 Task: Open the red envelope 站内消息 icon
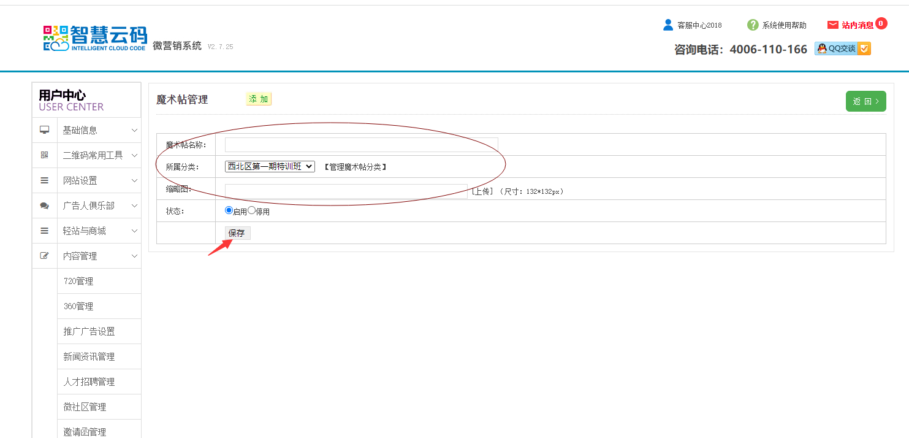[832, 25]
